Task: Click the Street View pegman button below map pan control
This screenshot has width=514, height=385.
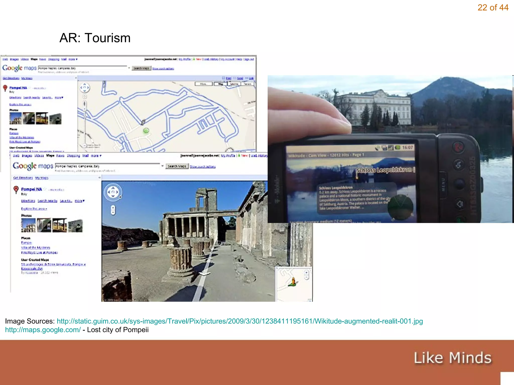Action: point(85,97)
